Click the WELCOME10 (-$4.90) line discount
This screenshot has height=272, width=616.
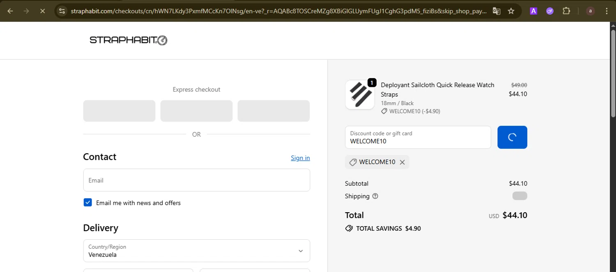pos(410,111)
